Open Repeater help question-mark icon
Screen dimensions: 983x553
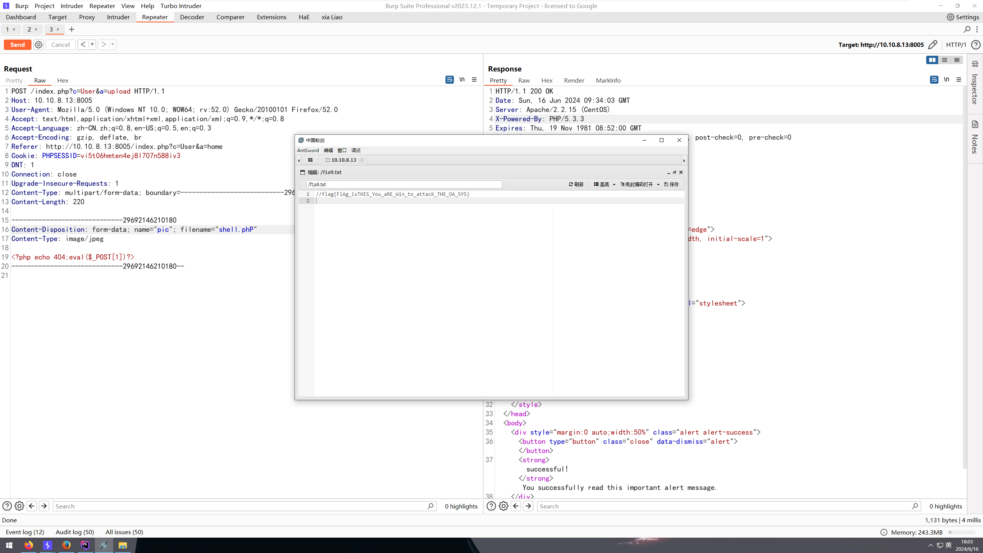pos(976,45)
